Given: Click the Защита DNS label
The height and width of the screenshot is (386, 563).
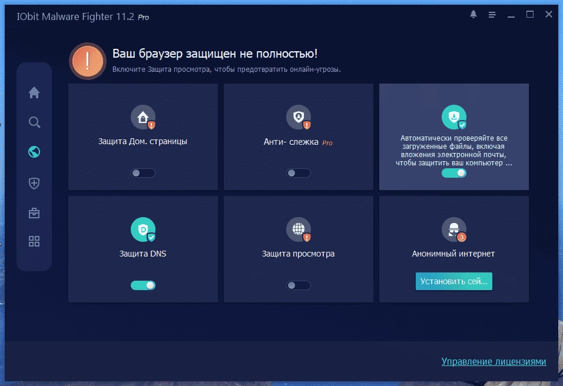Looking at the screenshot, I should [x=143, y=254].
